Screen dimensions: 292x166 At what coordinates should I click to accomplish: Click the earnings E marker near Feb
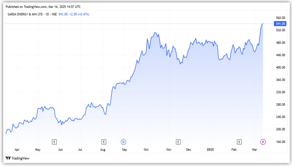[239, 142]
